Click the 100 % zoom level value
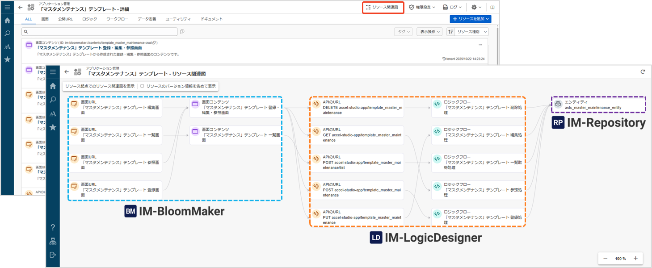The image size is (652, 268). point(620,259)
